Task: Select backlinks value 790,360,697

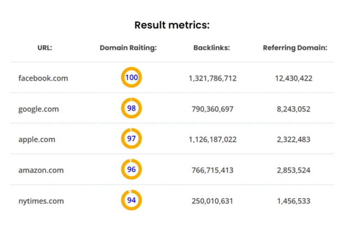Action: pyautogui.click(x=213, y=109)
